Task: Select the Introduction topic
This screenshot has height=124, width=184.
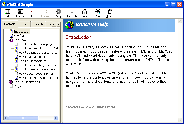Action: (22, 32)
